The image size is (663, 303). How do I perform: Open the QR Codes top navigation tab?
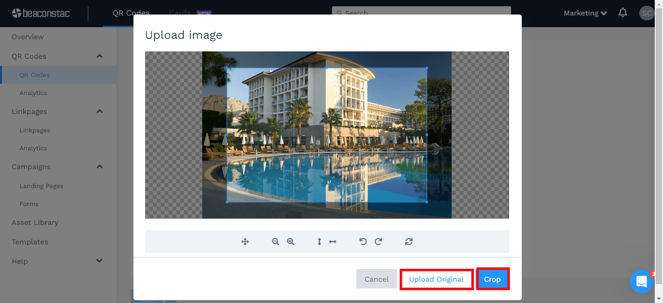tap(131, 13)
